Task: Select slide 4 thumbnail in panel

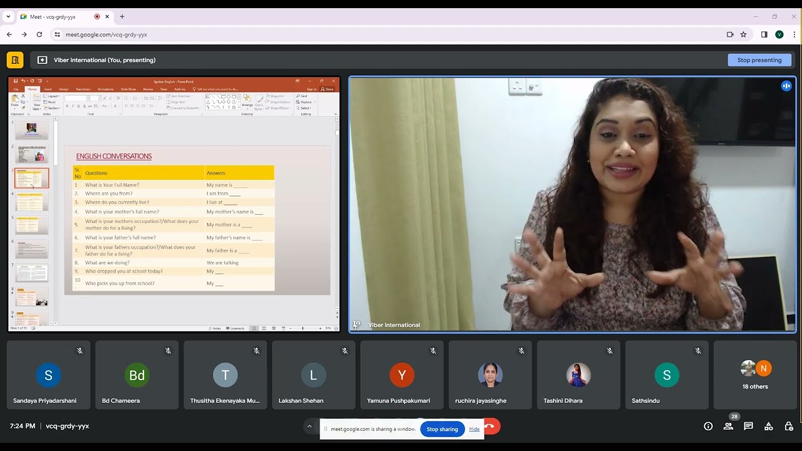Action: pyautogui.click(x=31, y=202)
